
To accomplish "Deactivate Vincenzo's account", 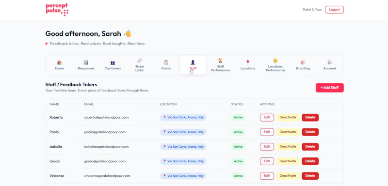I will click(288, 176).
